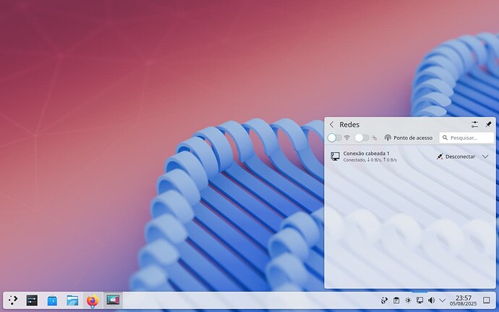Show hidden system tray icons arrow
499x312 pixels.
(x=443, y=300)
